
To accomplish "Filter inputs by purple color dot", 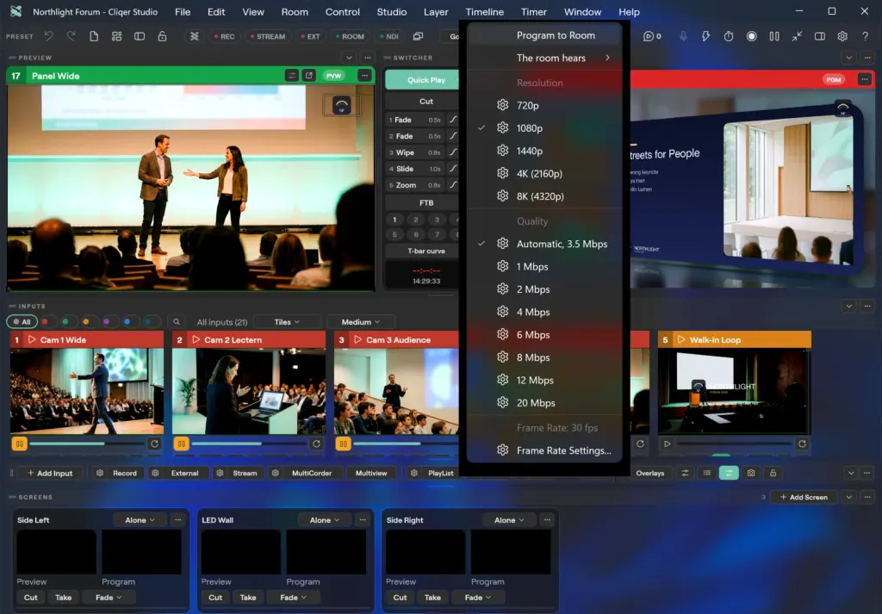I will (106, 321).
